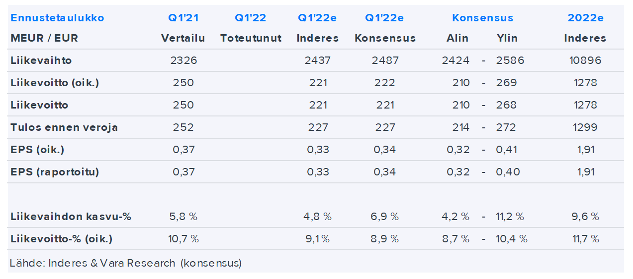The width and height of the screenshot is (633, 279).
Task: Select the EPS (raportoitu) row label
Action: pyautogui.click(x=55, y=172)
